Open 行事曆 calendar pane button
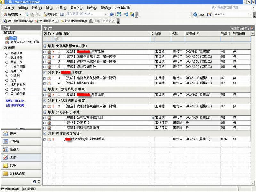 (21, 141)
